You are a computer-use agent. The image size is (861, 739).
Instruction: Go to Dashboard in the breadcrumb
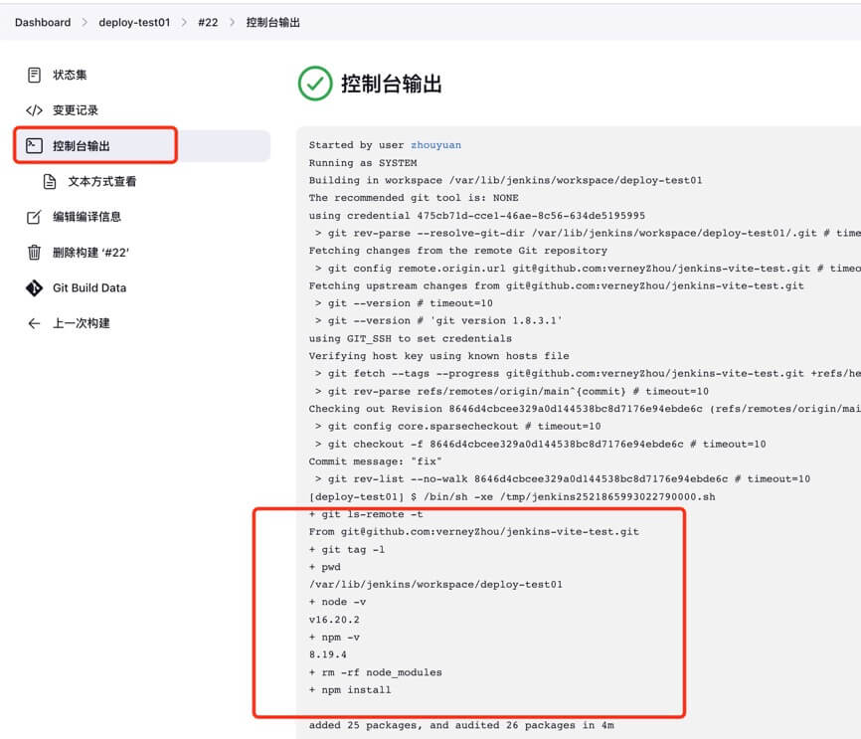pos(43,22)
